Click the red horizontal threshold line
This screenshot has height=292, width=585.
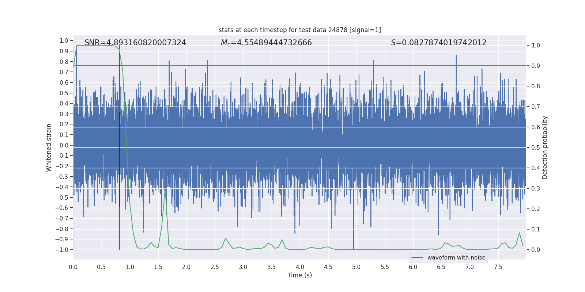tap(329, 66)
